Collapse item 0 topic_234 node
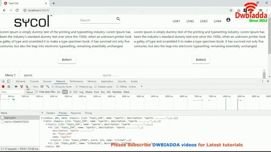Screen dimensions: 271x152 (49, 128)
